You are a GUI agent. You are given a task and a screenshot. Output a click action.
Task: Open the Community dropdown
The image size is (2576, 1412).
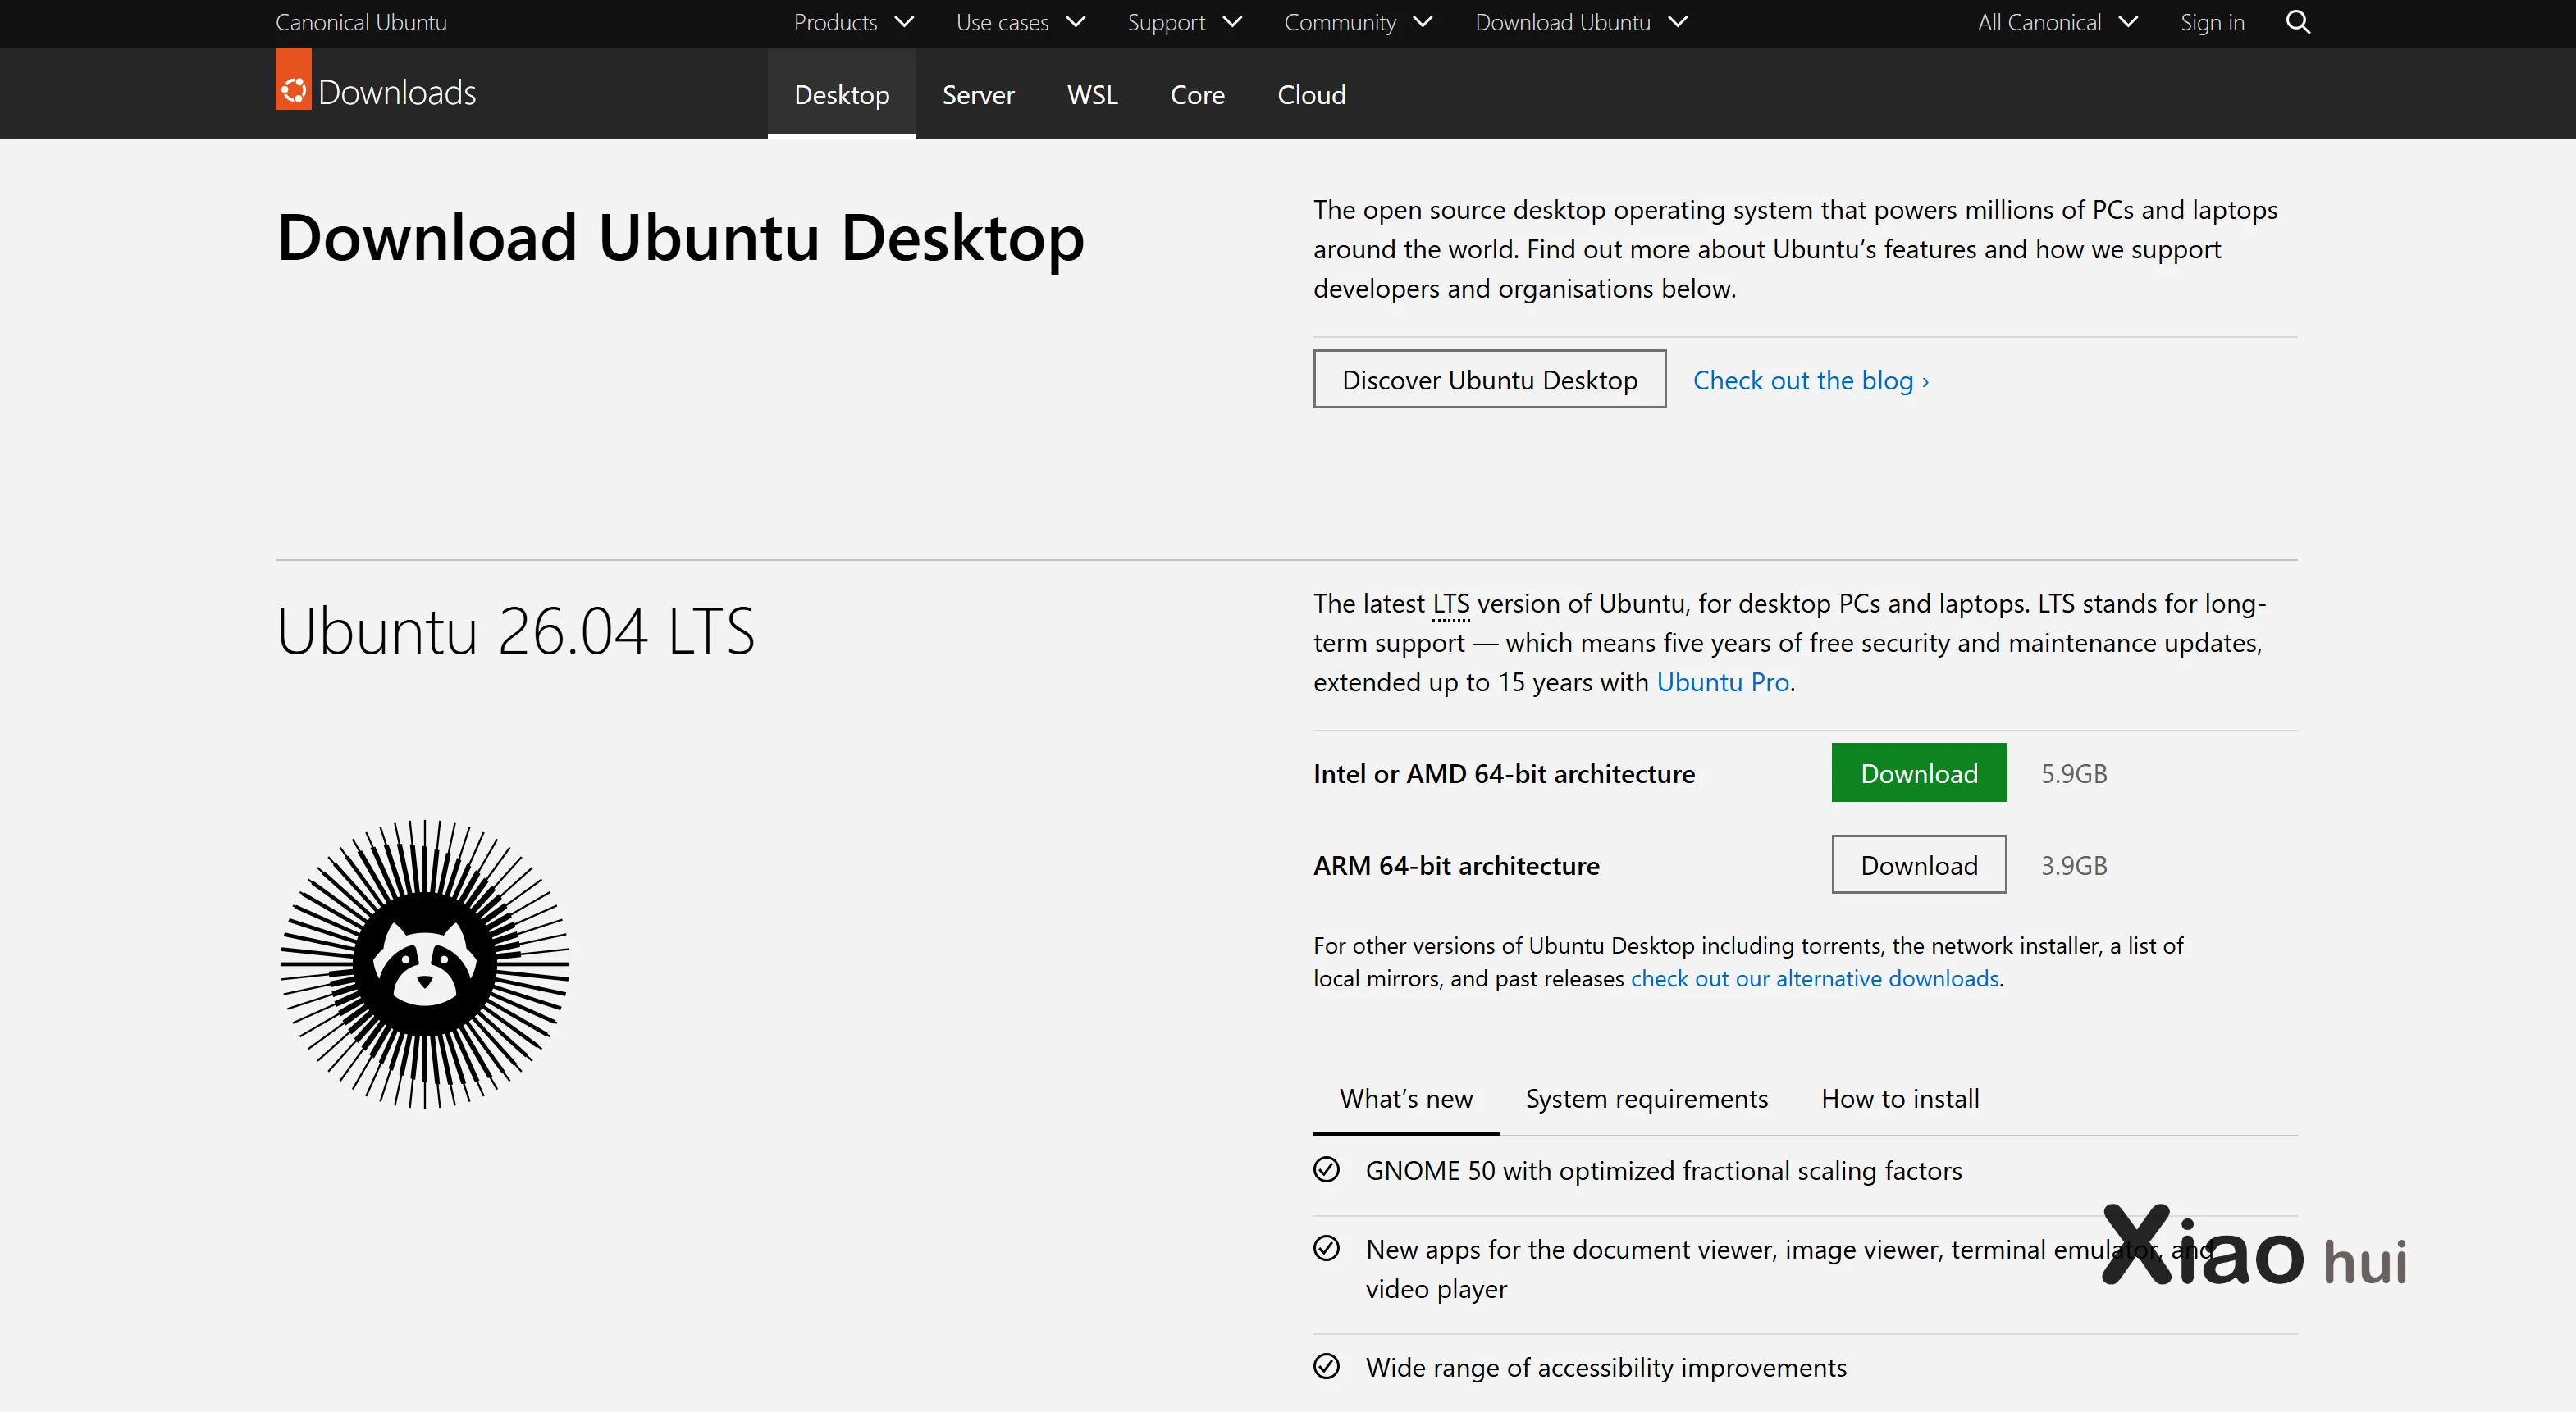click(x=1358, y=22)
